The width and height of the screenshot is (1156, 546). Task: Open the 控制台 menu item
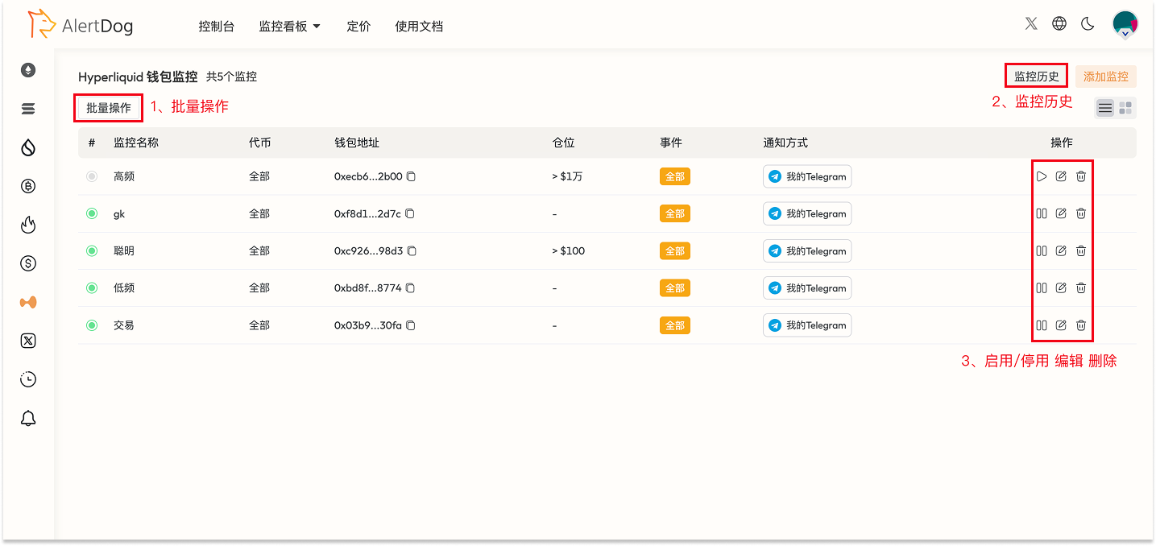coord(216,26)
